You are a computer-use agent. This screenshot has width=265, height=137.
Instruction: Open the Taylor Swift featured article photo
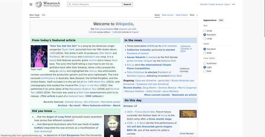click(39, 56)
